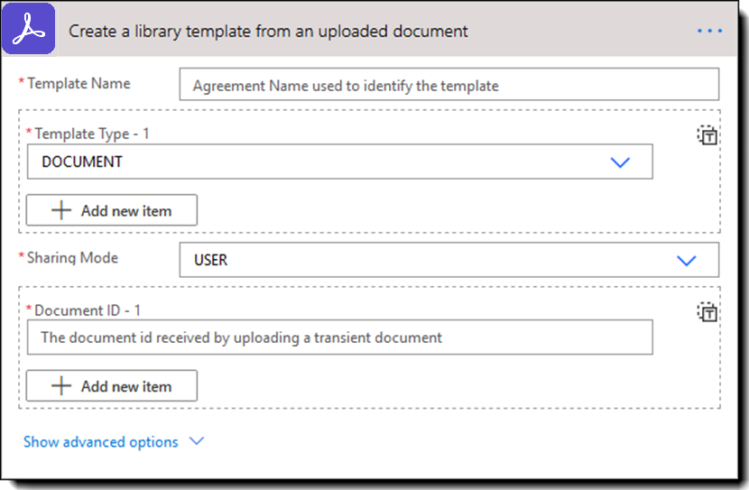Click the USER value in Sharing Mode
This screenshot has width=749, height=490.
pos(211,260)
